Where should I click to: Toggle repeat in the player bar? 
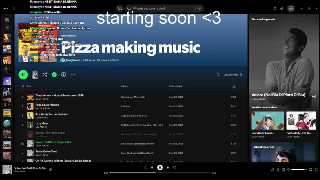coord(175,167)
